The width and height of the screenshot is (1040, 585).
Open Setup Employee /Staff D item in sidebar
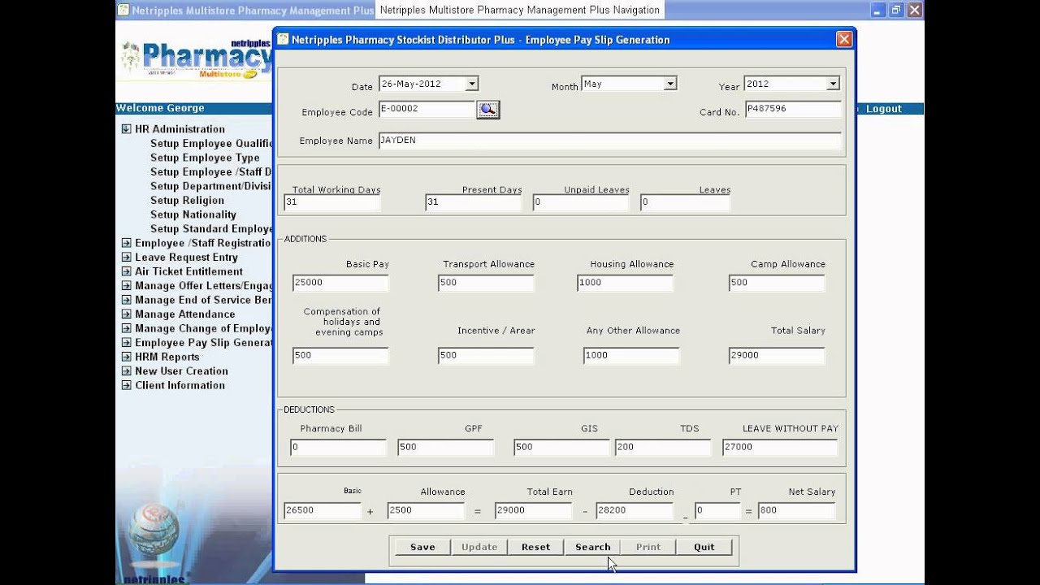[211, 172]
